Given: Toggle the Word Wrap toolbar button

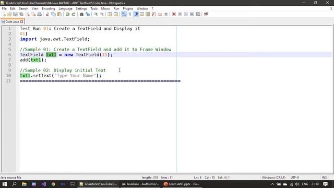Looking at the screenshot, I should pos(124,14).
